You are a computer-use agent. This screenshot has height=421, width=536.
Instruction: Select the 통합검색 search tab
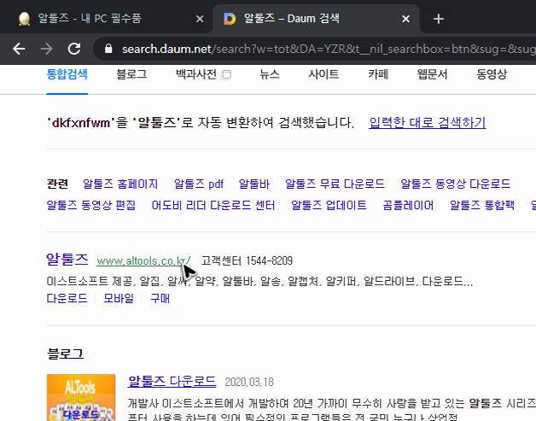click(67, 74)
